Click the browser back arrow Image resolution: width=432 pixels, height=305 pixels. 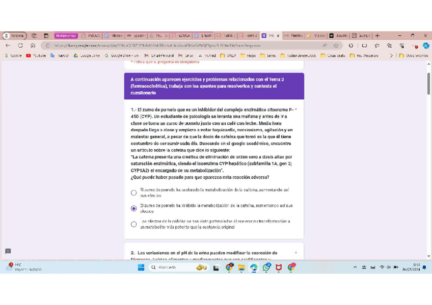coord(8,45)
